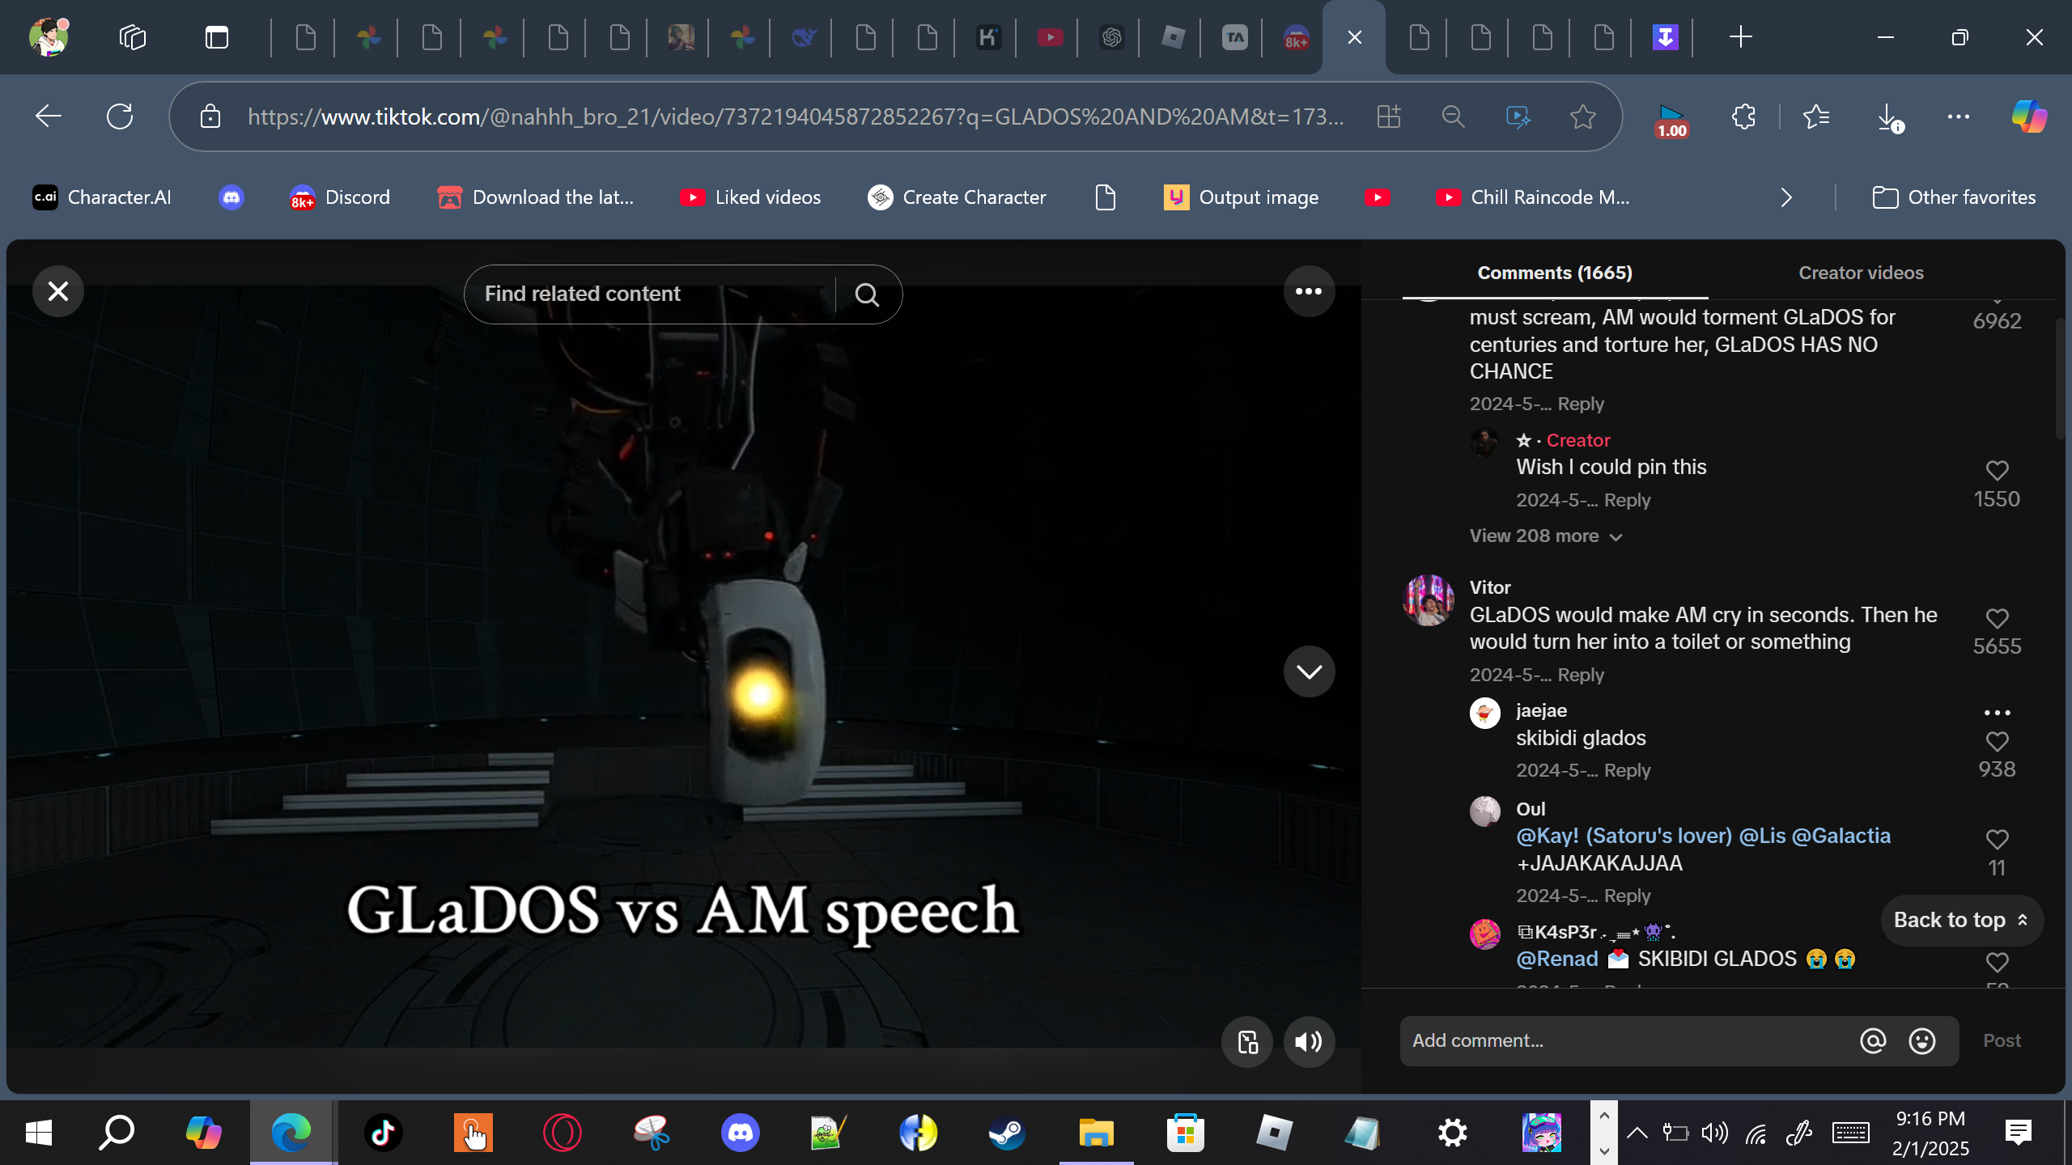Like Vitor's comment with the heart
The height and width of the screenshot is (1165, 2072).
tap(1997, 619)
